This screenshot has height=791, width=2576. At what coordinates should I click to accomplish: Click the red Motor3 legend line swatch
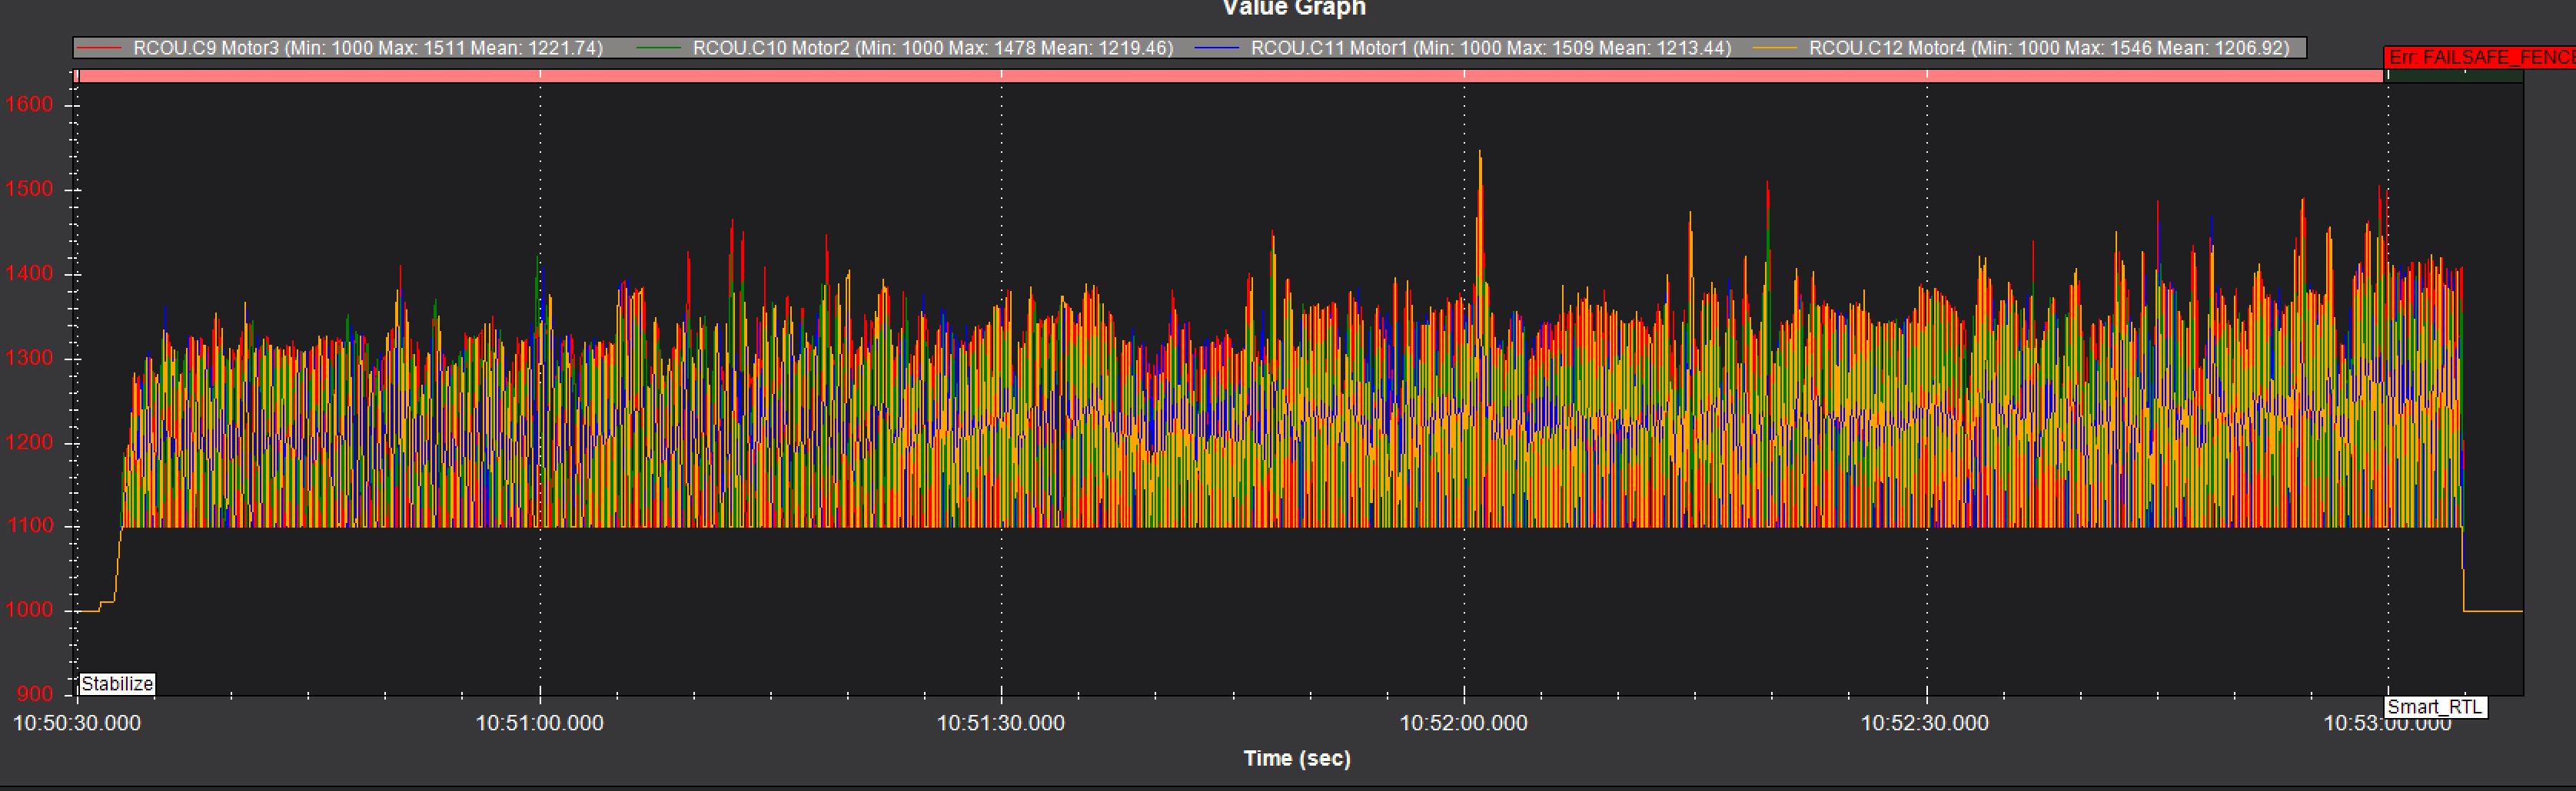tap(100, 48)
